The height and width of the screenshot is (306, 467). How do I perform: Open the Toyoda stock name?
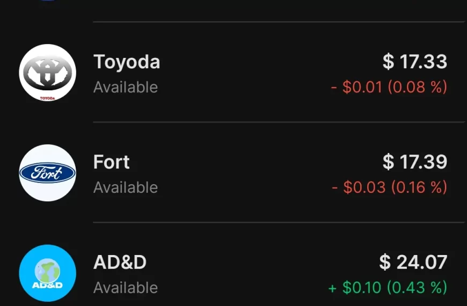[127, 62]
